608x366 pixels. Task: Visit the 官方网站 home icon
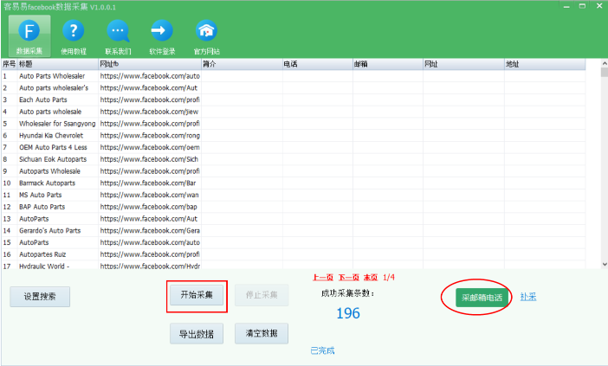[206, 36]
